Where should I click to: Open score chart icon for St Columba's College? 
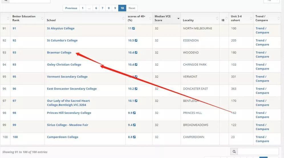pos(136,40)
